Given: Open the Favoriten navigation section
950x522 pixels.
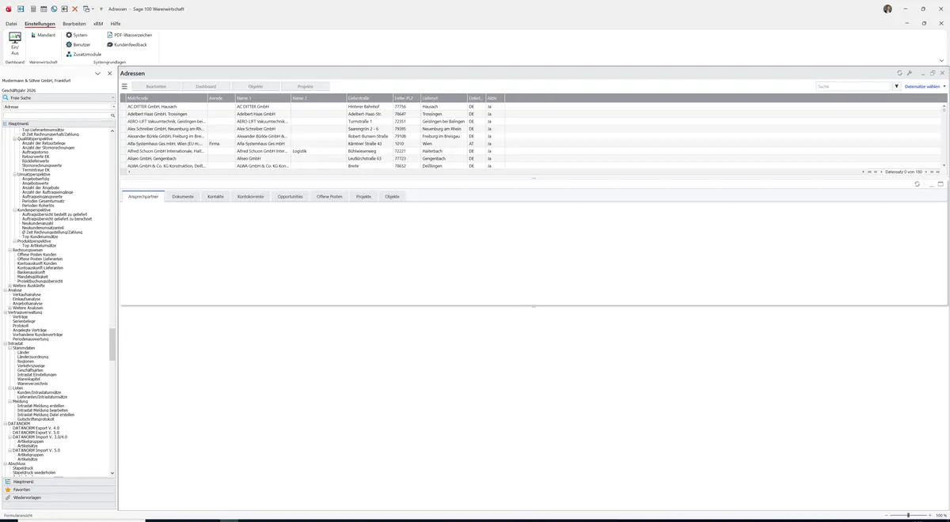Looking at the screenshot, I should [59, 490].
